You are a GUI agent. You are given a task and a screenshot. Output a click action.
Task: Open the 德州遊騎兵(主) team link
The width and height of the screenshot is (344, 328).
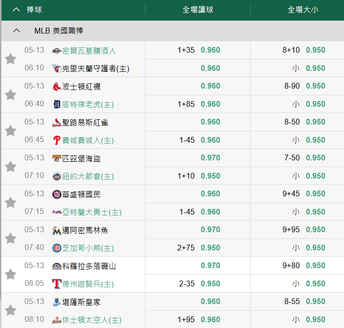click(88, 284)
